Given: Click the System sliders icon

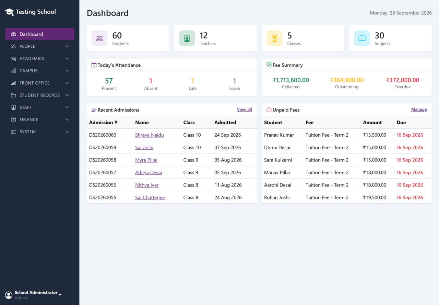Looking at the screenshot, I should pyautogui.click(x=13, y=132).
